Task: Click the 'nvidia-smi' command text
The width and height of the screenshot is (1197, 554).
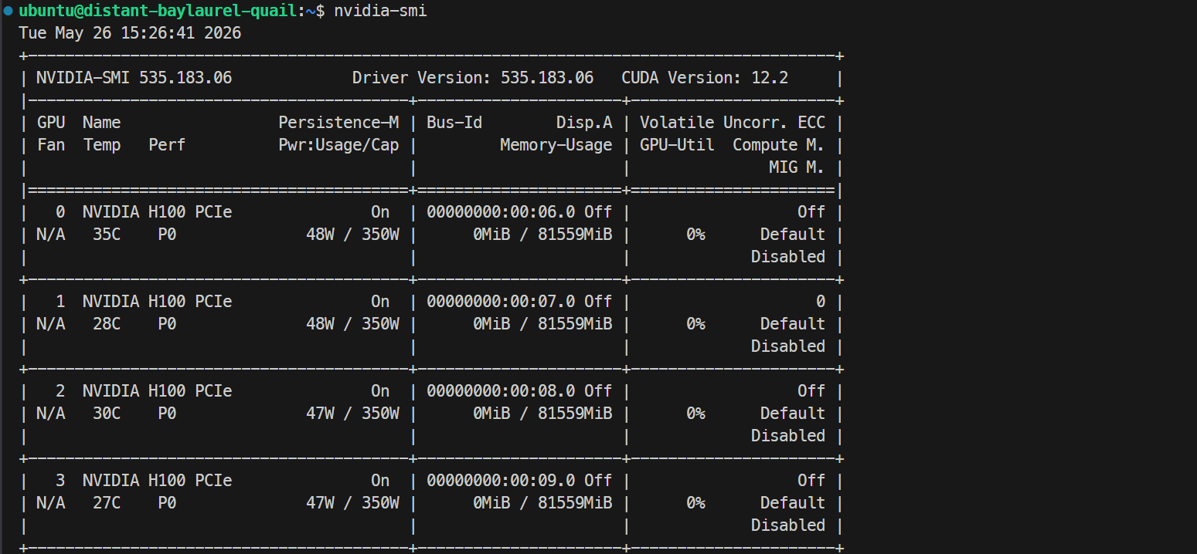Action: click(x=380, y=11)
